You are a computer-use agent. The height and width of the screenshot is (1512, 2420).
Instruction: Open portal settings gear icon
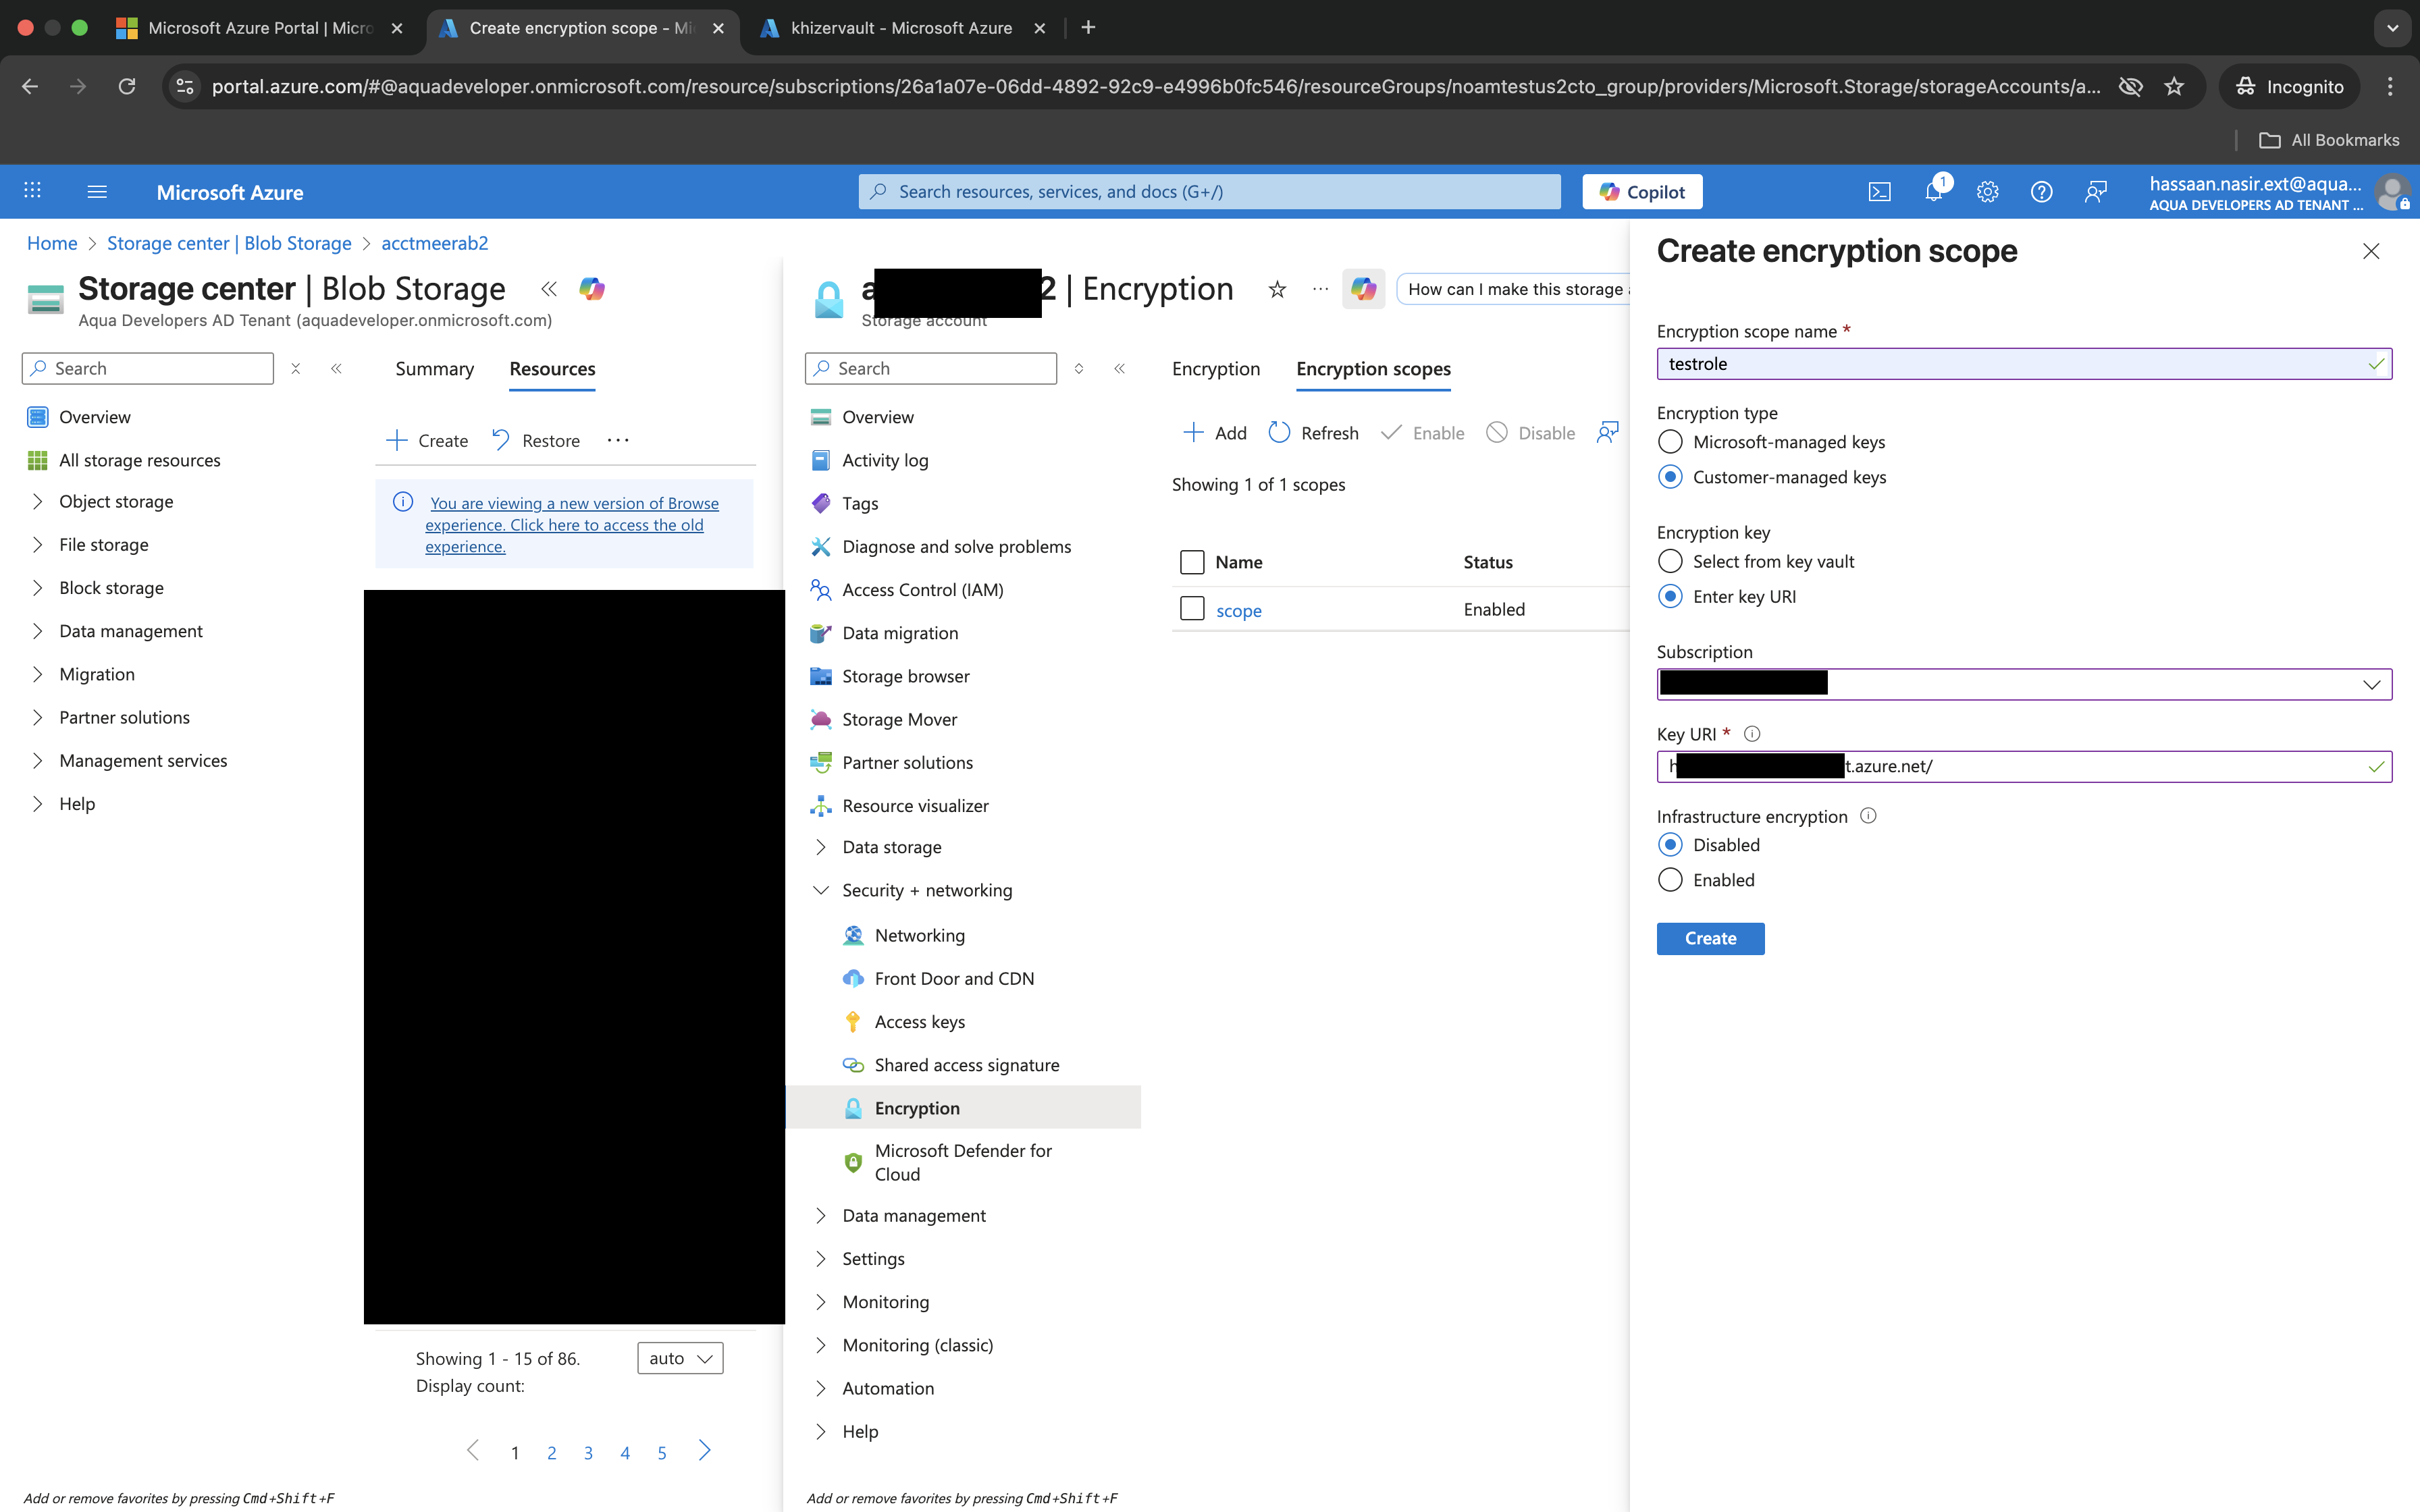click(1987, 192)
